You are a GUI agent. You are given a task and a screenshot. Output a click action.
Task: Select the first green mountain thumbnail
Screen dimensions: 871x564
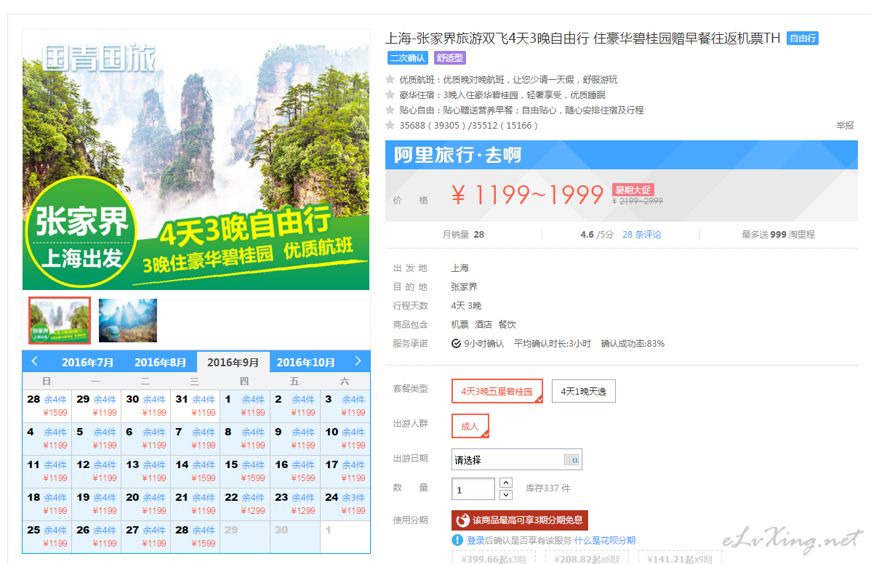[60, 321]
